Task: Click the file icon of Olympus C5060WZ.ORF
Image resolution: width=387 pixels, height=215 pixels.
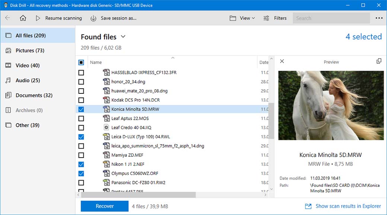Action: coord(106,173)
